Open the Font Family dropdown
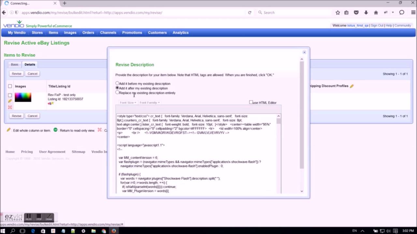 point(149,102)
